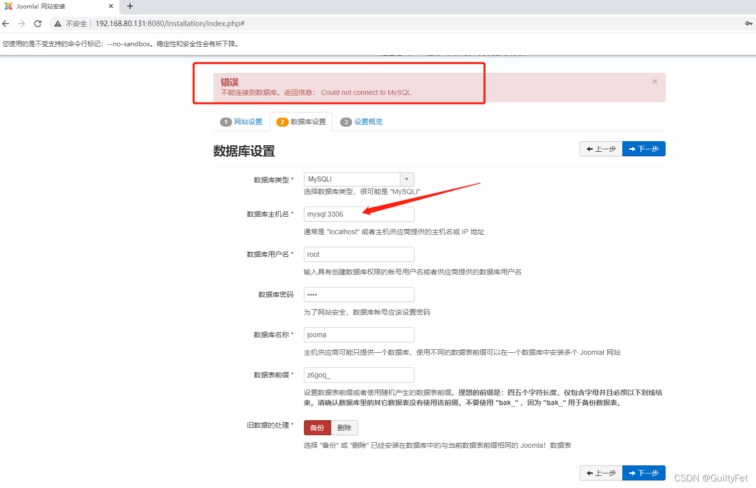Image resolution: width=756 pixels, height=488 pixels.
Task: Dismiss the 错误 alert with its × button
Action: 655,81
